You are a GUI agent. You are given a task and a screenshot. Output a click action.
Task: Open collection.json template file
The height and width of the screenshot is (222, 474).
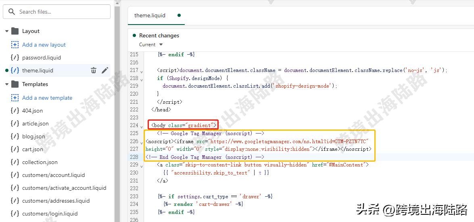point(40,162)
